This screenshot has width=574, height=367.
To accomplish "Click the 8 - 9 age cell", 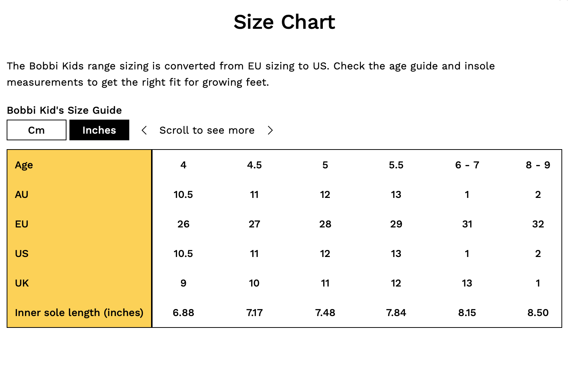I will [538, 165].
